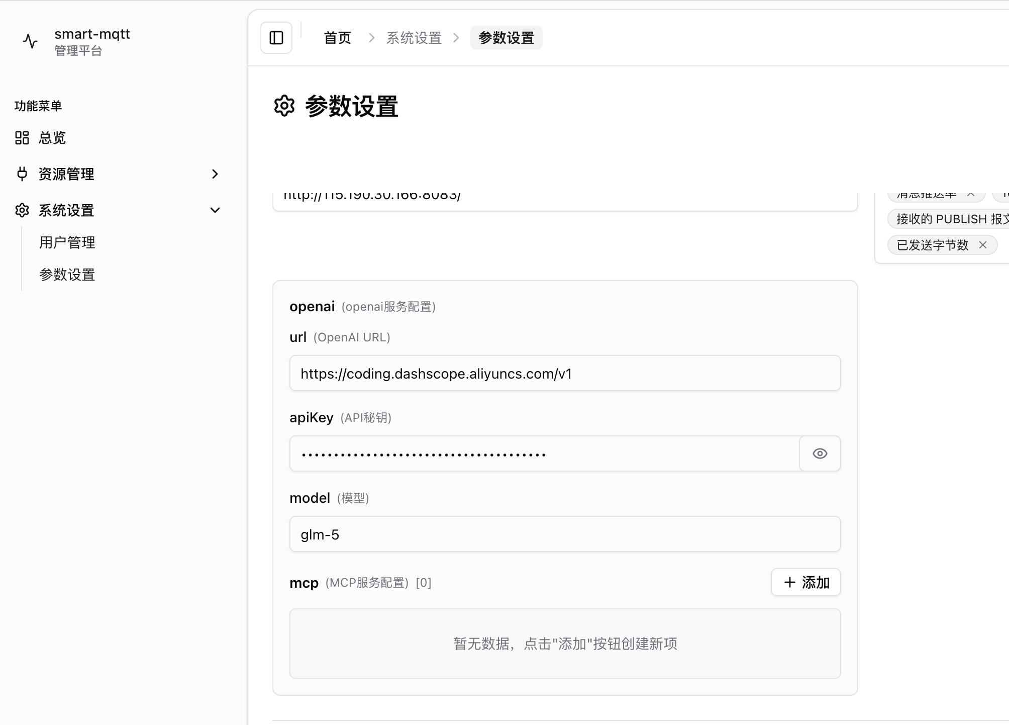Open 参数设置 in the sidebar submenu
Viewport: 1009px width, 725px height.
[67, 275]
